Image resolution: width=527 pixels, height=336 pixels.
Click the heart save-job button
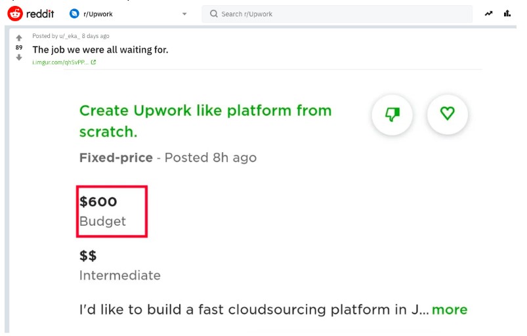(x=448, y=114)
